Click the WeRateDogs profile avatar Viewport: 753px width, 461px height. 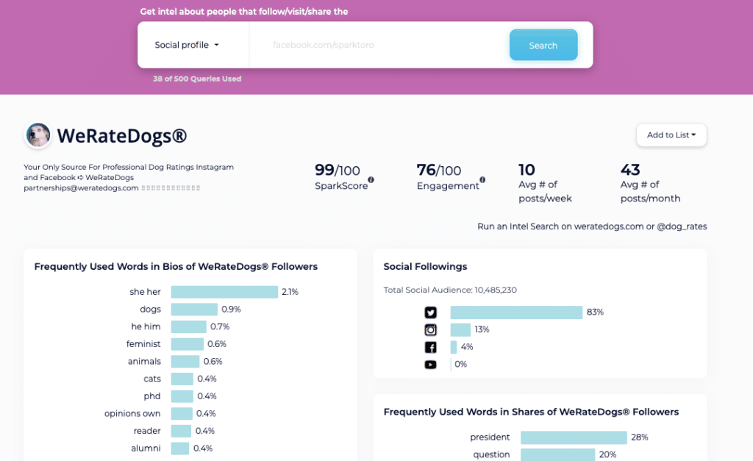click(x=38, y=135)
